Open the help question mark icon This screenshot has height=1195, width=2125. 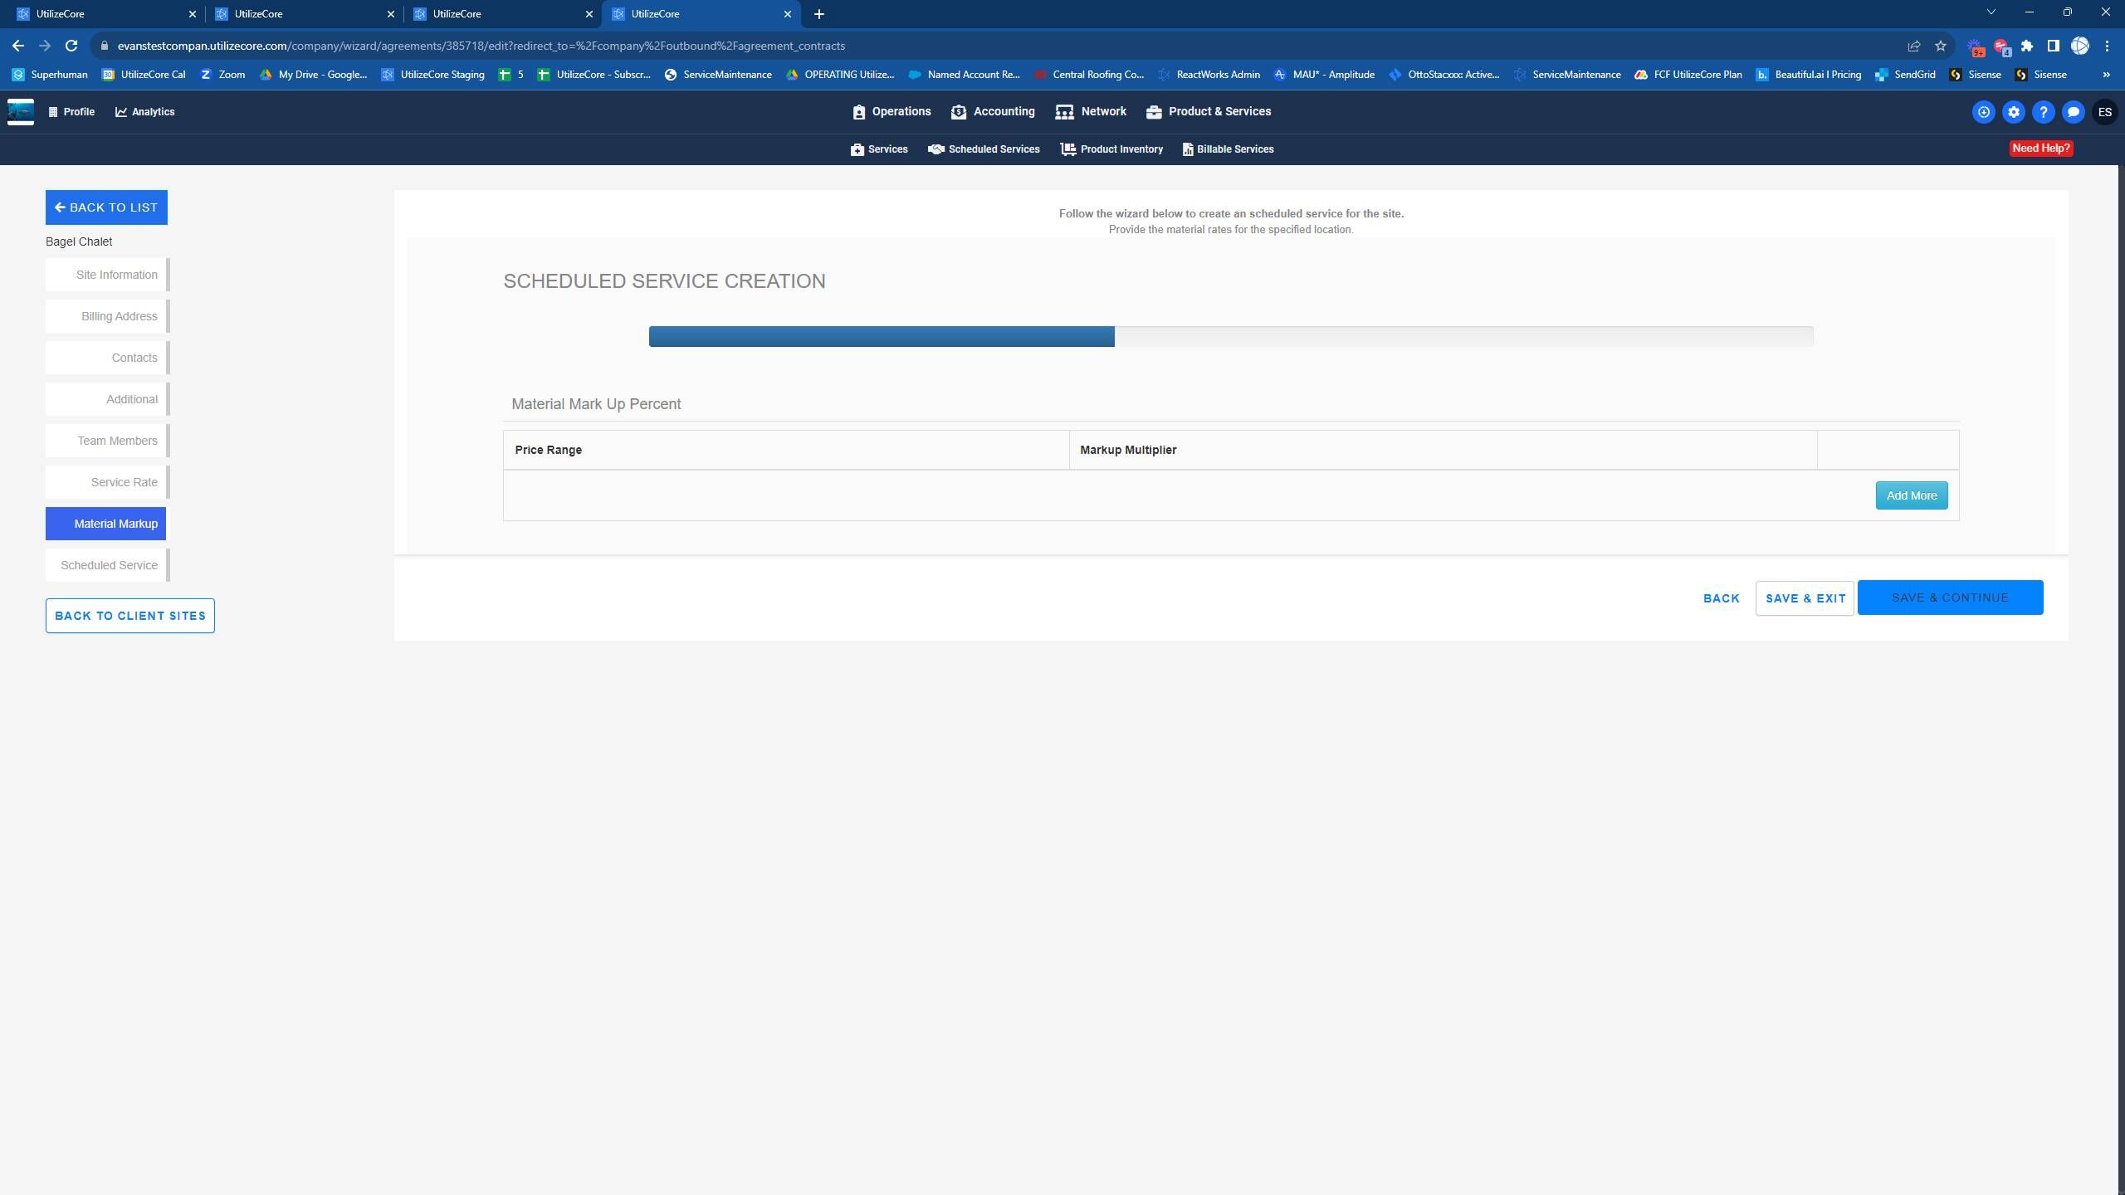click(x=2043, y=112)
